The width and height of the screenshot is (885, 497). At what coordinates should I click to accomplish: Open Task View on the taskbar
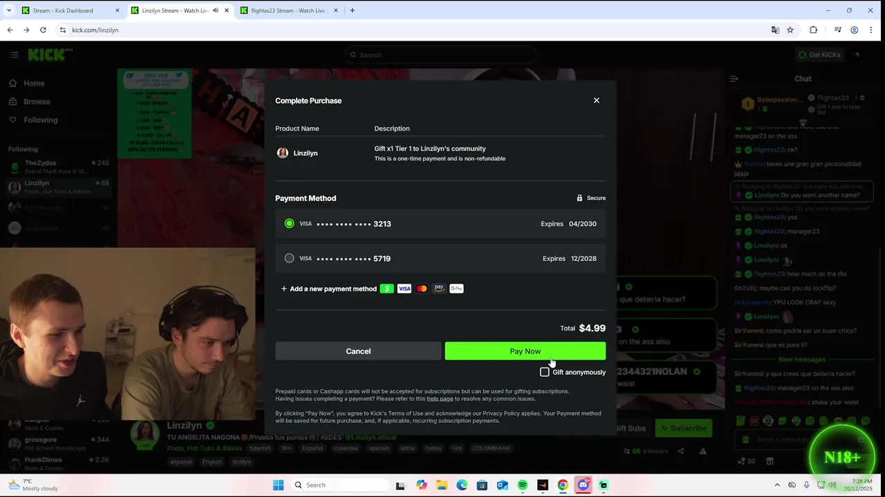pyautogui.click(x=400, y=485)
